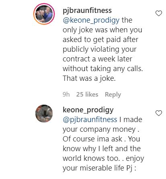Reply to the pjbraunfitness comment
166x179 pixels.
(x=113, y=95)
